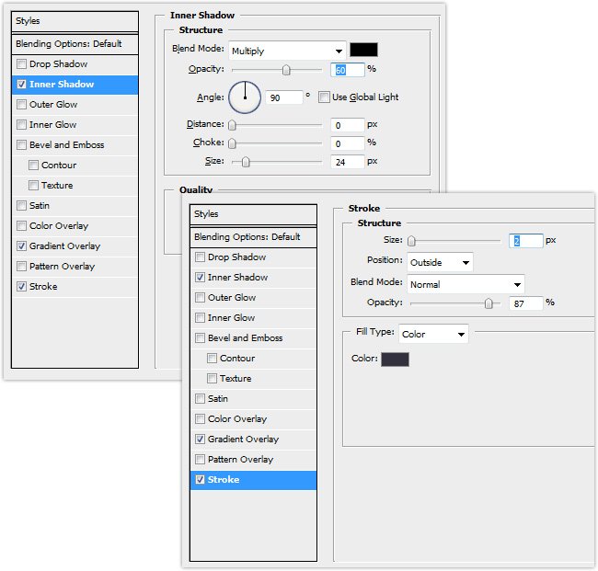Screen dimensions: 598x571
Task: Toggle Color Overlay checkbox in Stroke dialog
Action: click(200, 419)
